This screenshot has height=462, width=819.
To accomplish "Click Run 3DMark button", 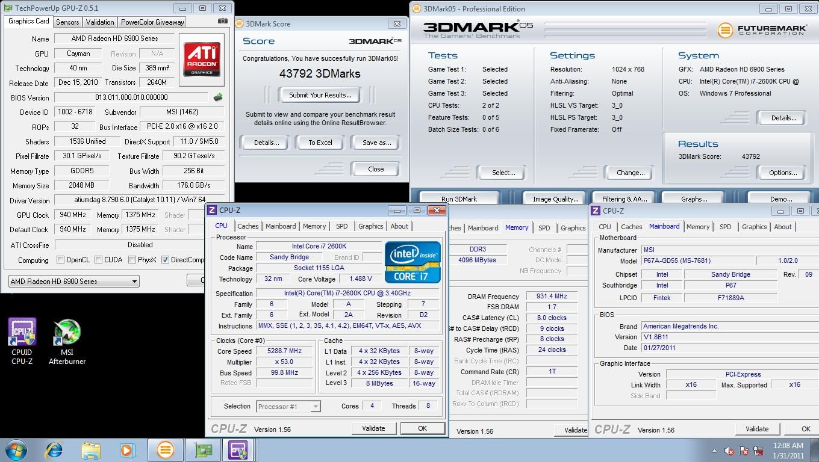I will 459,199.
